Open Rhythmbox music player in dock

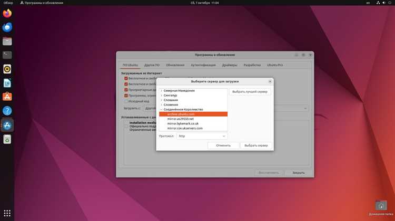[7, 69]
